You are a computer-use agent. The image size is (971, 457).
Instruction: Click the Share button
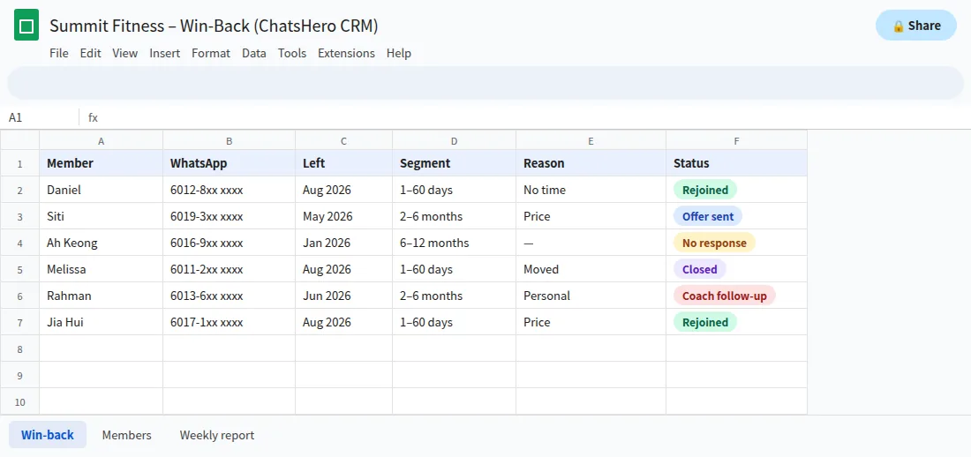(916, 26)
